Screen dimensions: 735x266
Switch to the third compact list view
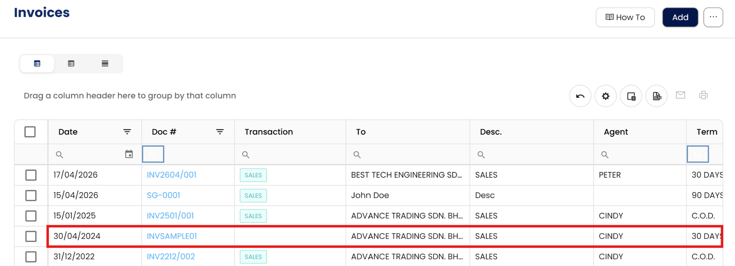105,64
